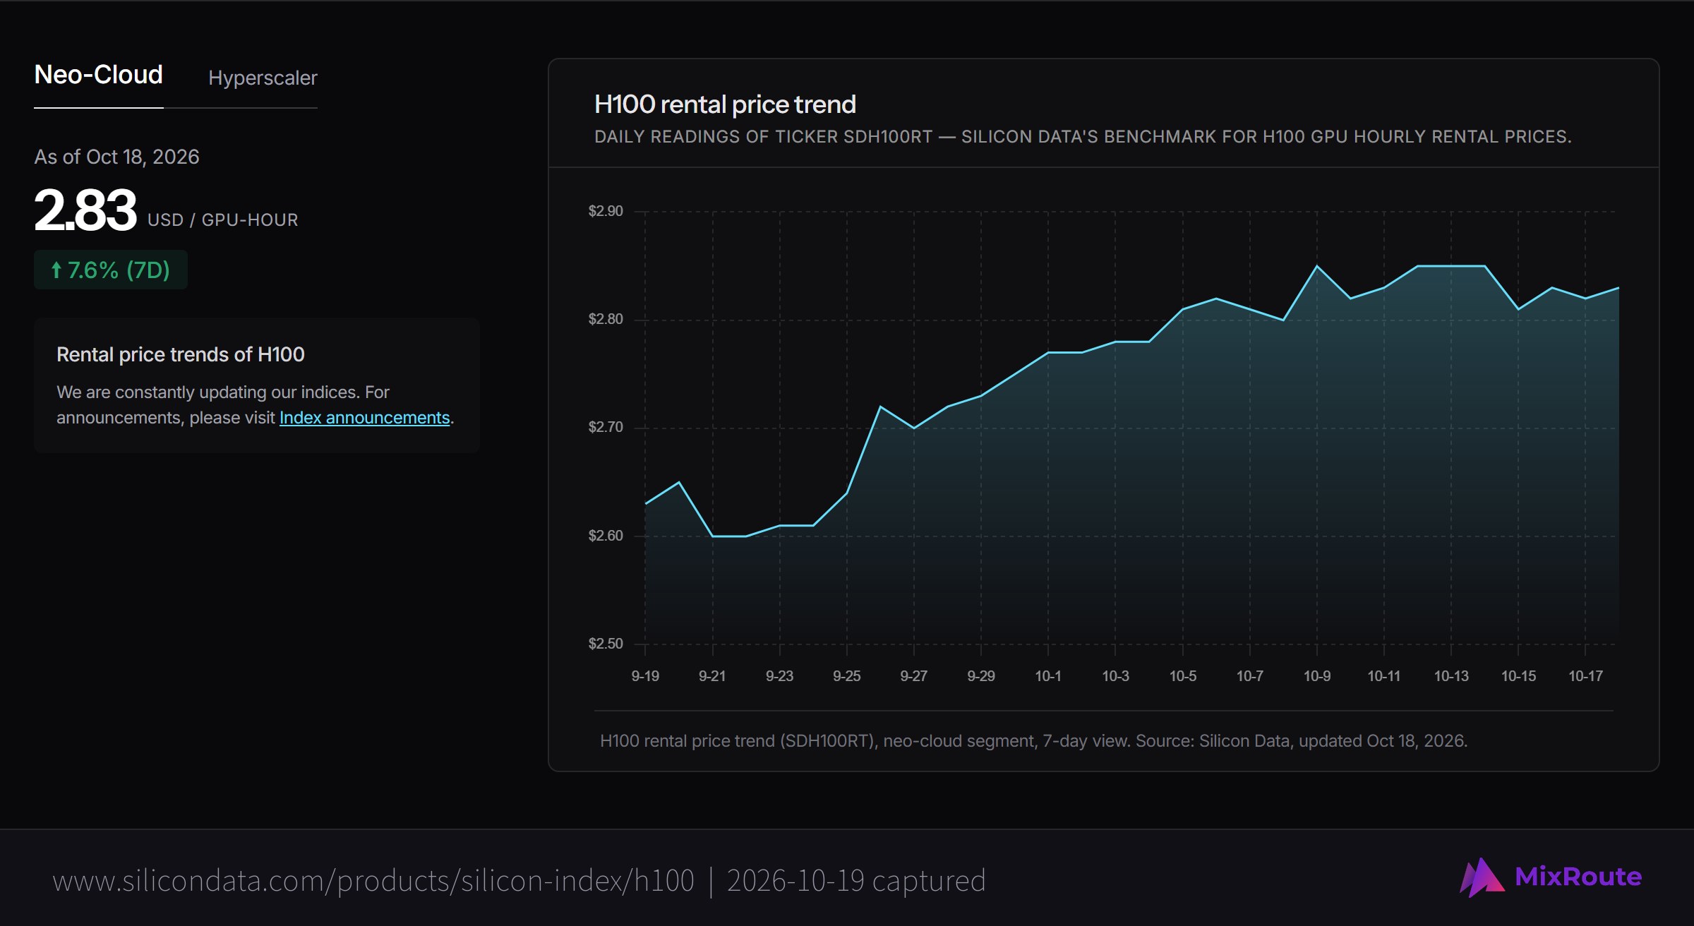Click the $2.80 y-axis label
1694x926 pixels.
tap(606, 319)
